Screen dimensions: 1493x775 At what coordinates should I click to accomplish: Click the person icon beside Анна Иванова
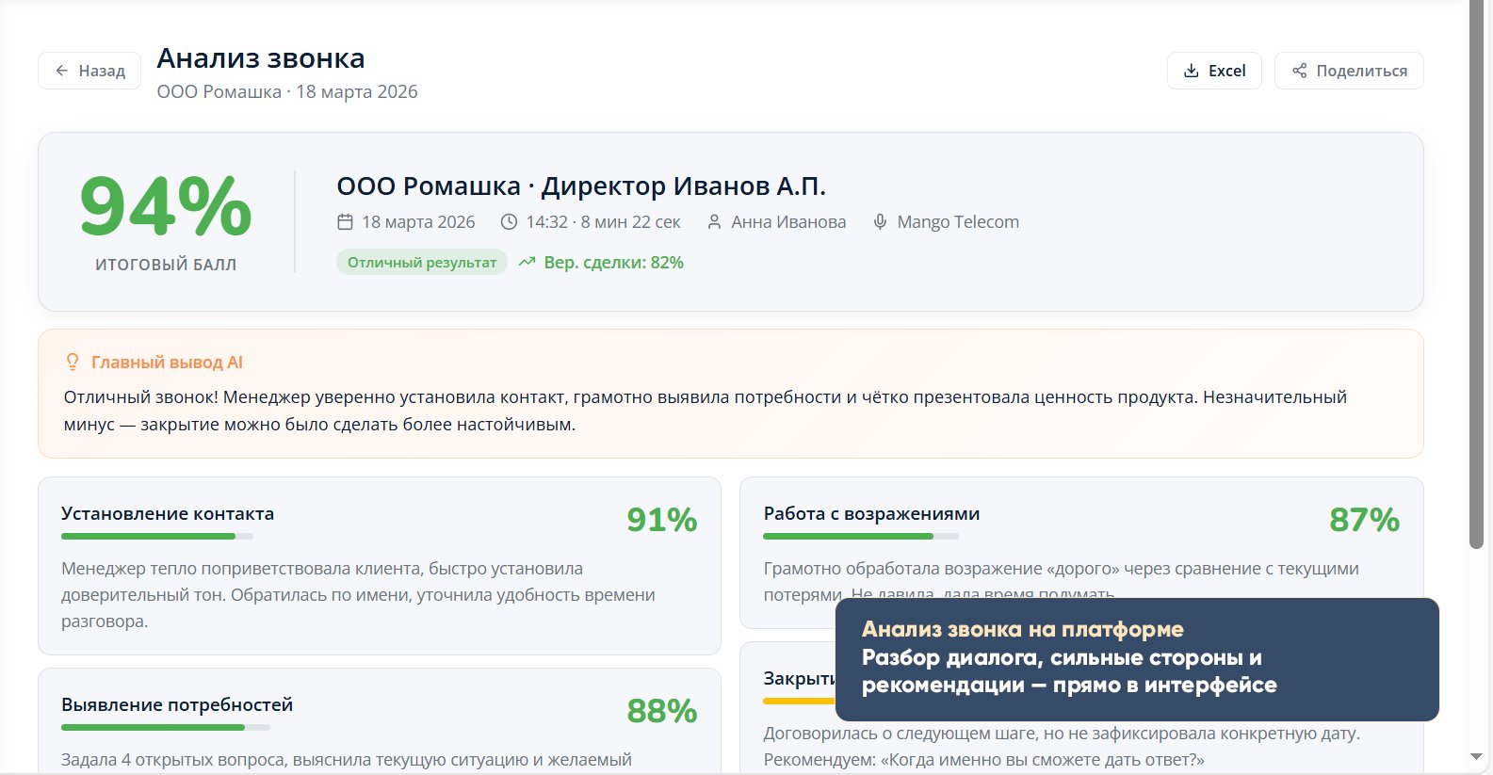714,222
